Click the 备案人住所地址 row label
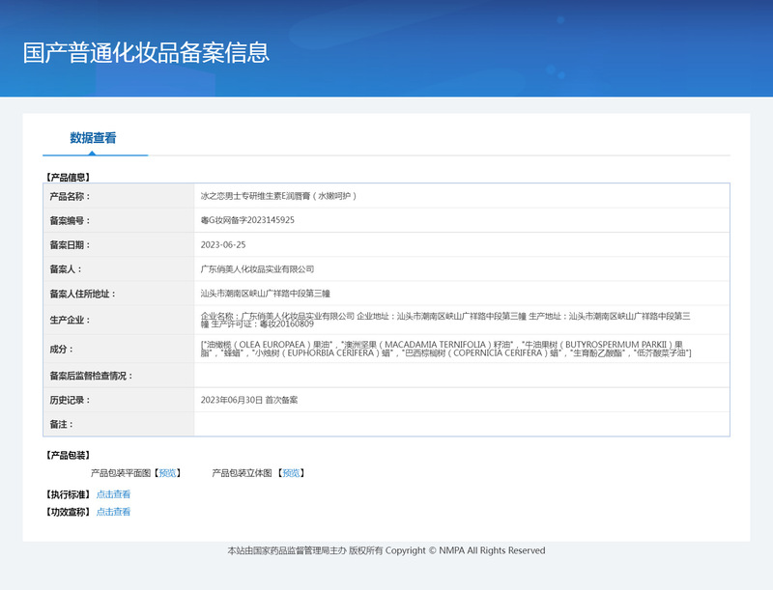The width and height of the screenshot is (773, 590). tap(83, 294)
